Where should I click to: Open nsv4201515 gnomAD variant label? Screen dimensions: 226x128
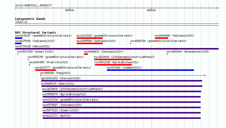pos(105,36)
